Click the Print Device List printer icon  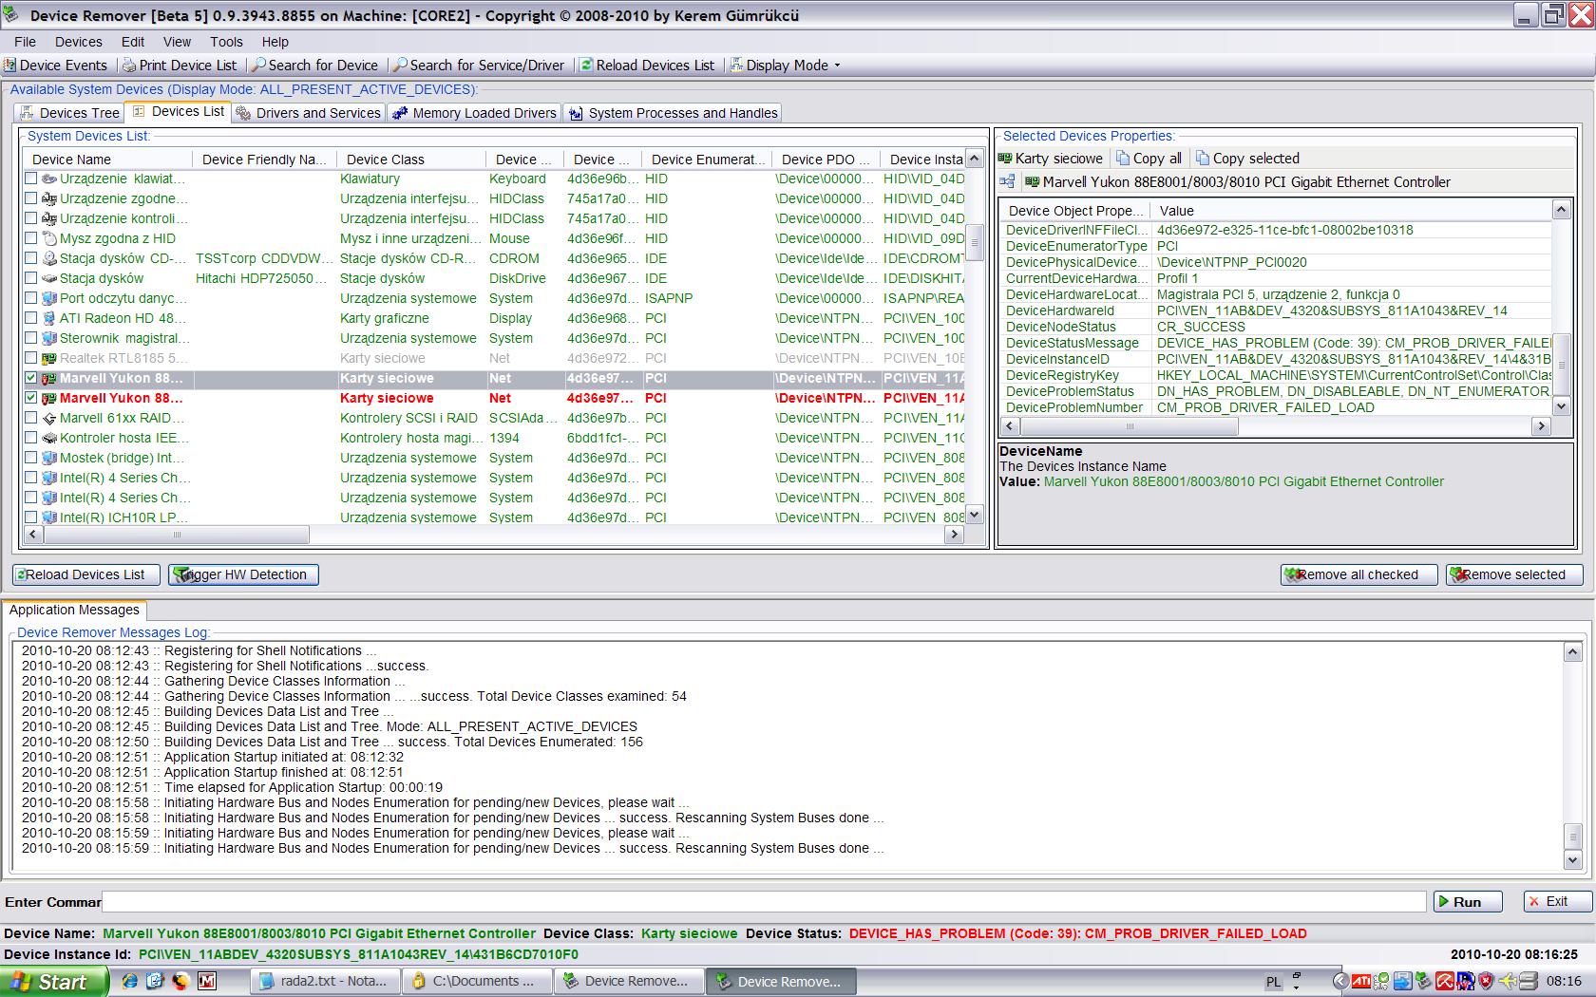coord(129,66)
